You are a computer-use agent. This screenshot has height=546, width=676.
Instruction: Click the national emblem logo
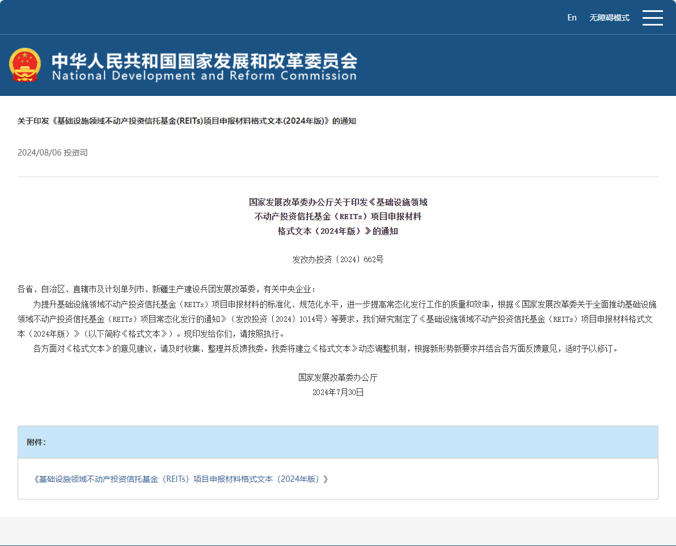(25, 65)
